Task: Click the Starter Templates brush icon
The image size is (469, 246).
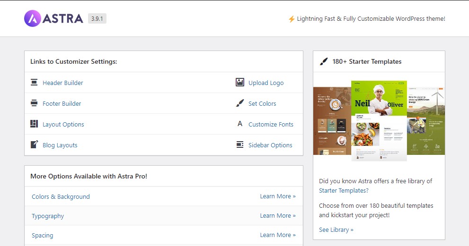Action: tap(324, 61)
